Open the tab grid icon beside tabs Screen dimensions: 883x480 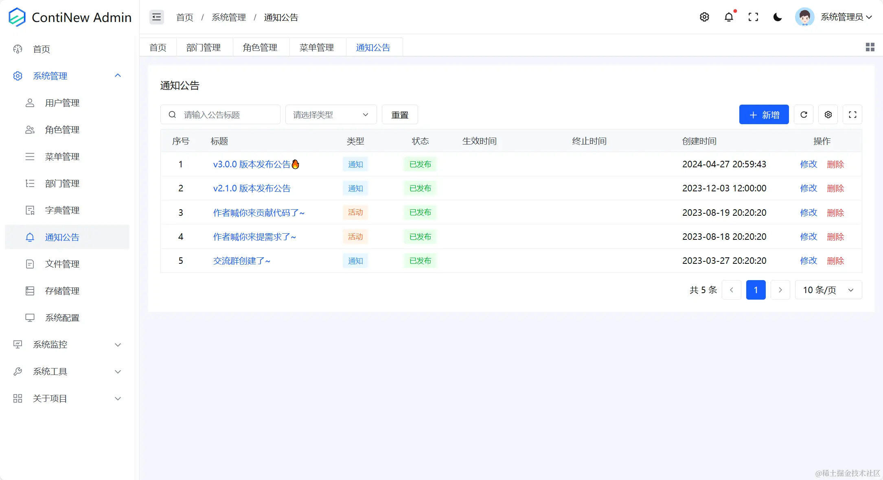(870, 47)
